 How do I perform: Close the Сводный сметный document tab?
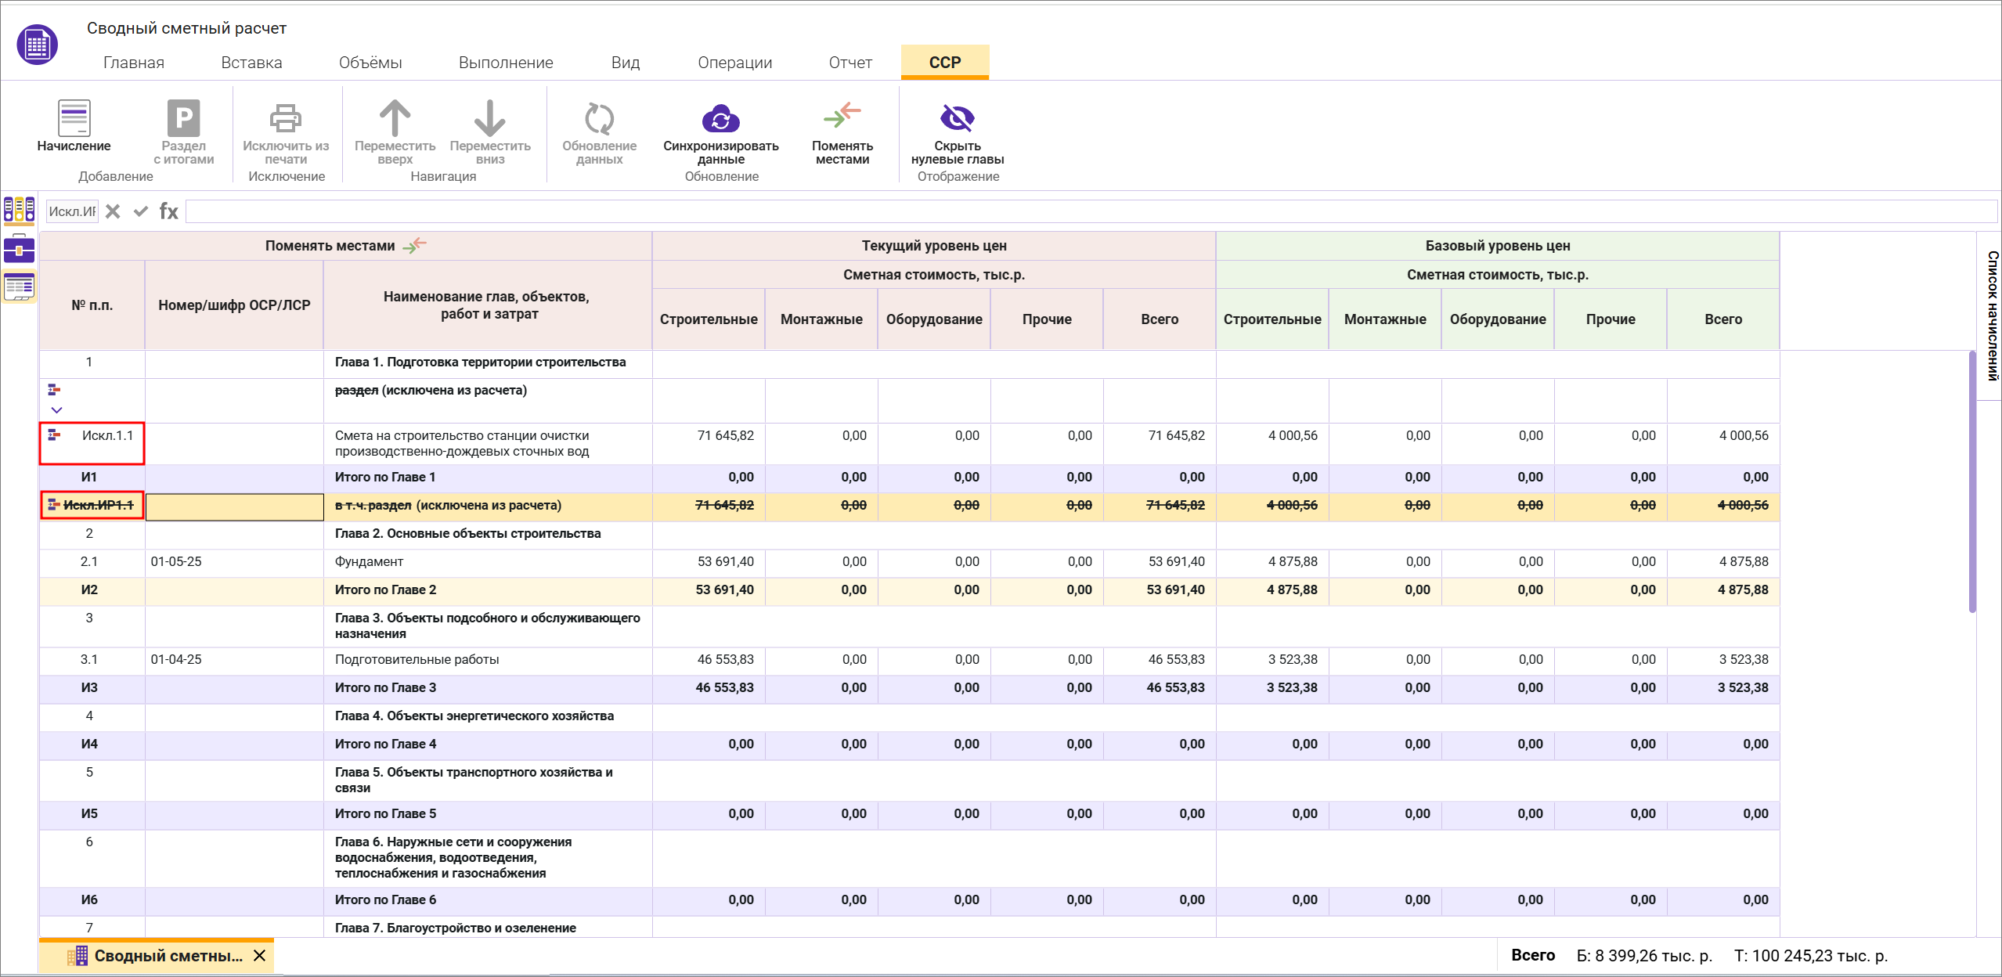pos(260,956)
